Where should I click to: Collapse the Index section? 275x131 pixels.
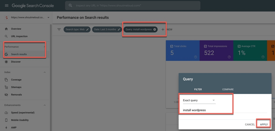click(45, 72)
